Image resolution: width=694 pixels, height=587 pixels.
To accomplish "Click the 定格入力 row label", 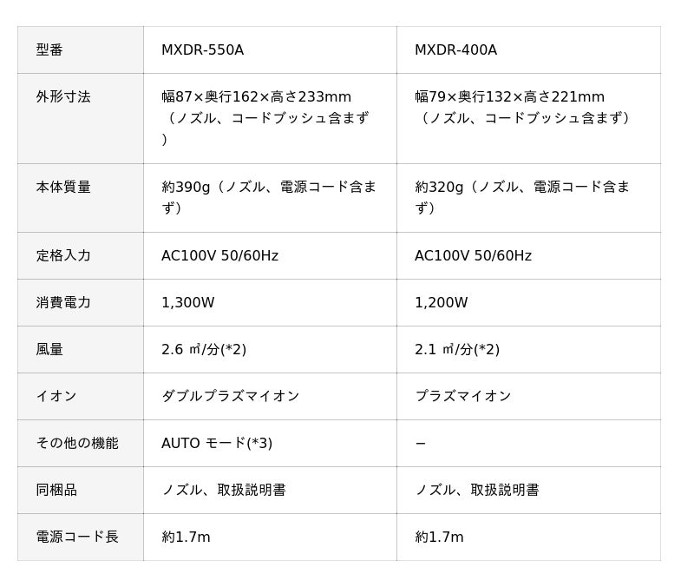I will [x=63, y=255].
